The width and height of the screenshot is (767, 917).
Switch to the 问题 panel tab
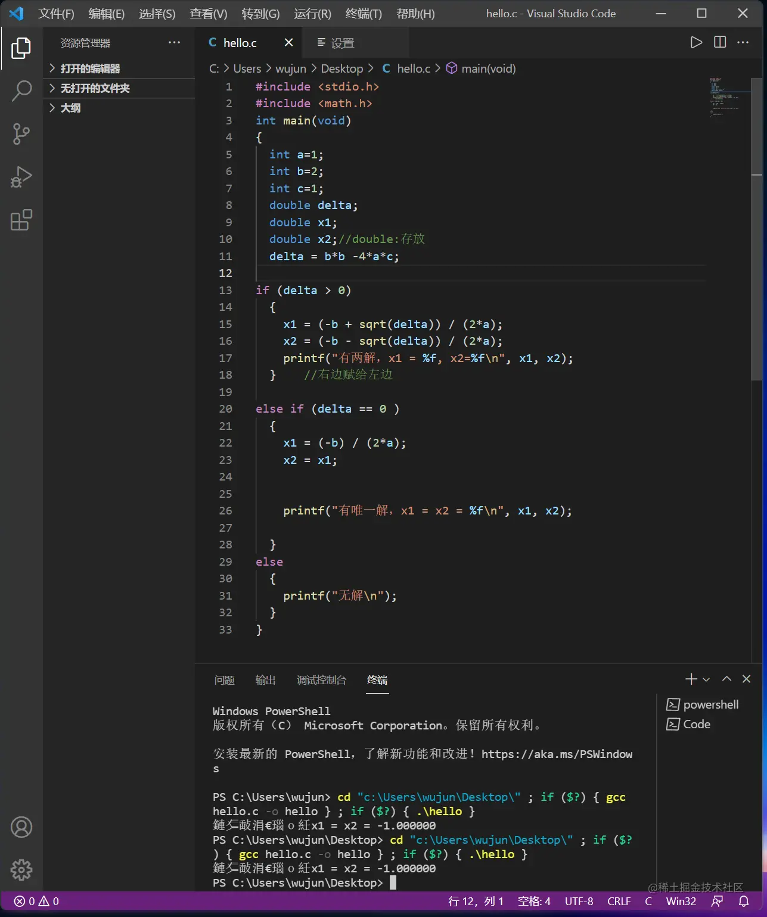[x=225, y=680]
